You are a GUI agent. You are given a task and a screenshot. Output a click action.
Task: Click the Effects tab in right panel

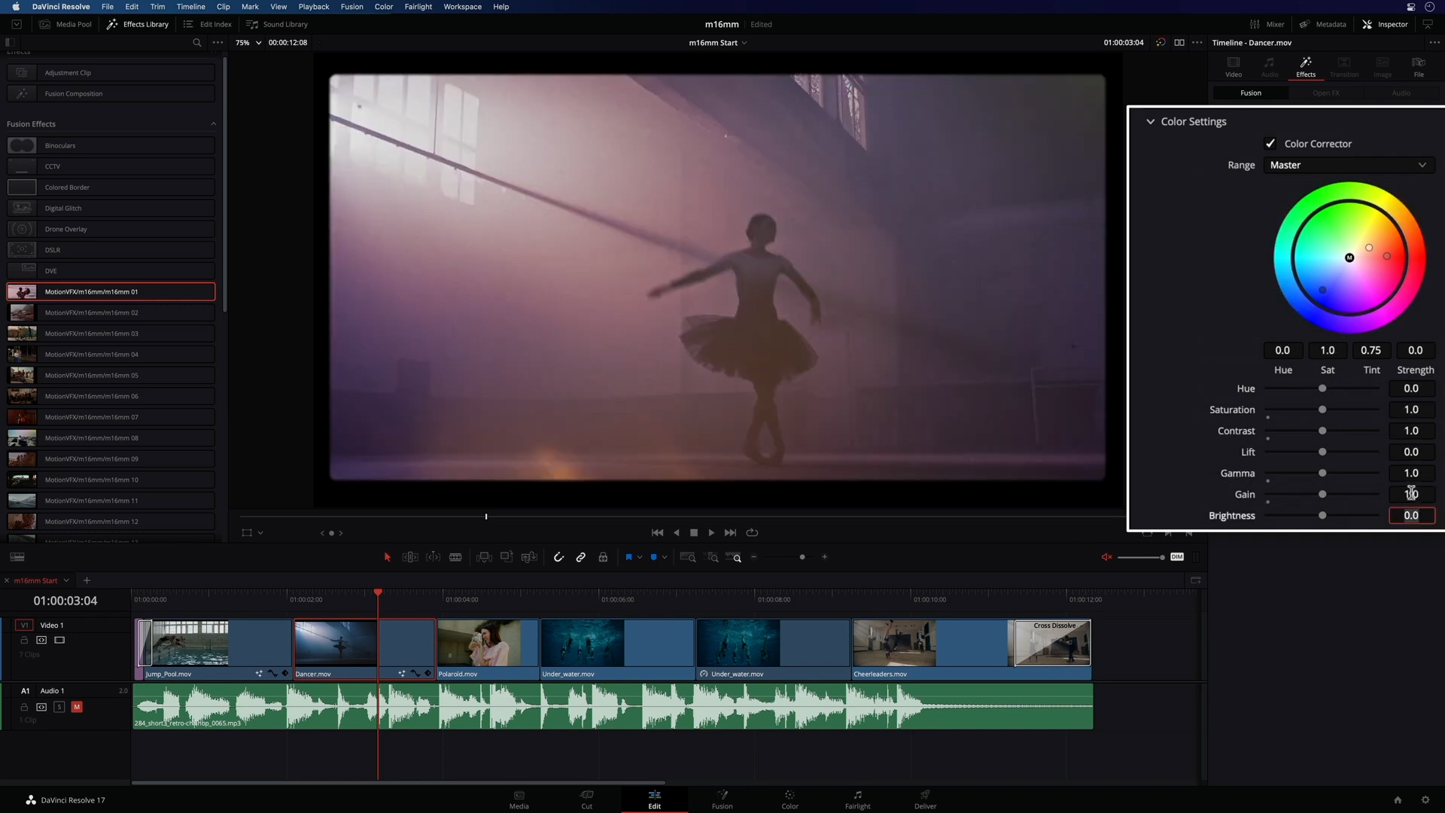point(1306,65)
